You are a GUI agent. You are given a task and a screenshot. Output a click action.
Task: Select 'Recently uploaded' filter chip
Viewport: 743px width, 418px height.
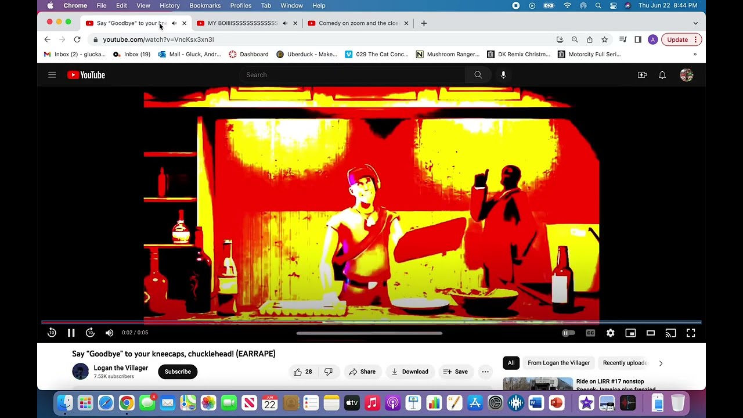[x=625, y=363]
